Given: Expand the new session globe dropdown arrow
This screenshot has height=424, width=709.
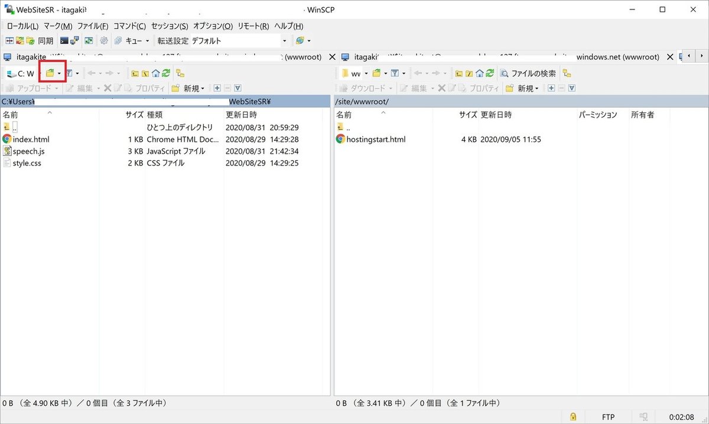Looking at the screenshot, I should click(x=309, y=41).
